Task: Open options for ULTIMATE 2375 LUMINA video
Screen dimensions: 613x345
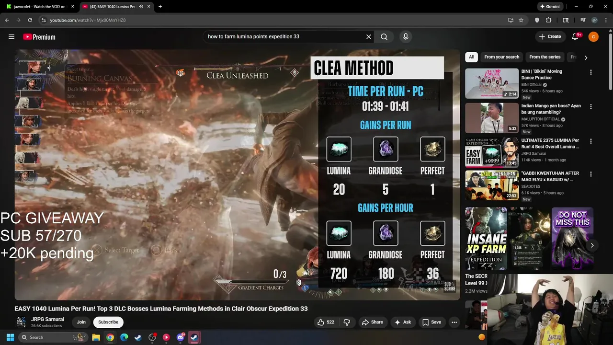Action: [x=590, y=141]
